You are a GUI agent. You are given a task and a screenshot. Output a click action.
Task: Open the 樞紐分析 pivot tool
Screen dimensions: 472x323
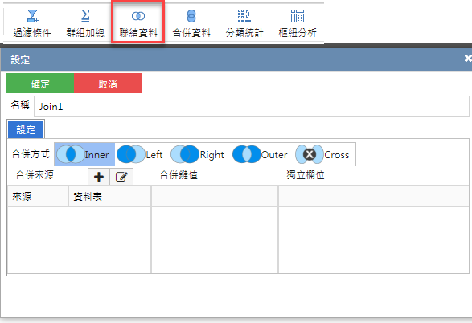[x=298, y=23]
